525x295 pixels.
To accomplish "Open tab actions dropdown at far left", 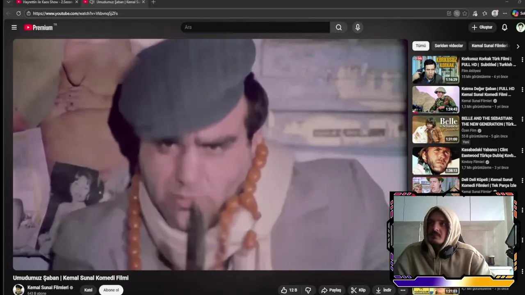I will click(9, 2).
